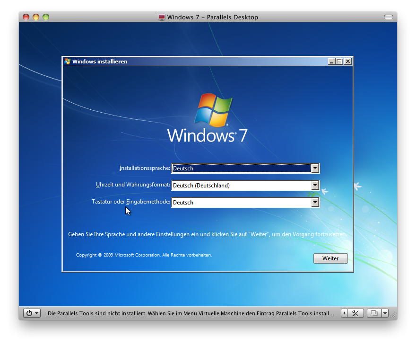Minimize the Windows installieren dialog

(x=331, y=62)
